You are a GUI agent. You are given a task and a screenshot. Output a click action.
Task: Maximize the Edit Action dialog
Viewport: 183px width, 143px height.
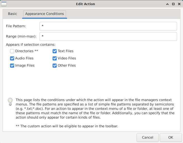(x=173, y=4)
